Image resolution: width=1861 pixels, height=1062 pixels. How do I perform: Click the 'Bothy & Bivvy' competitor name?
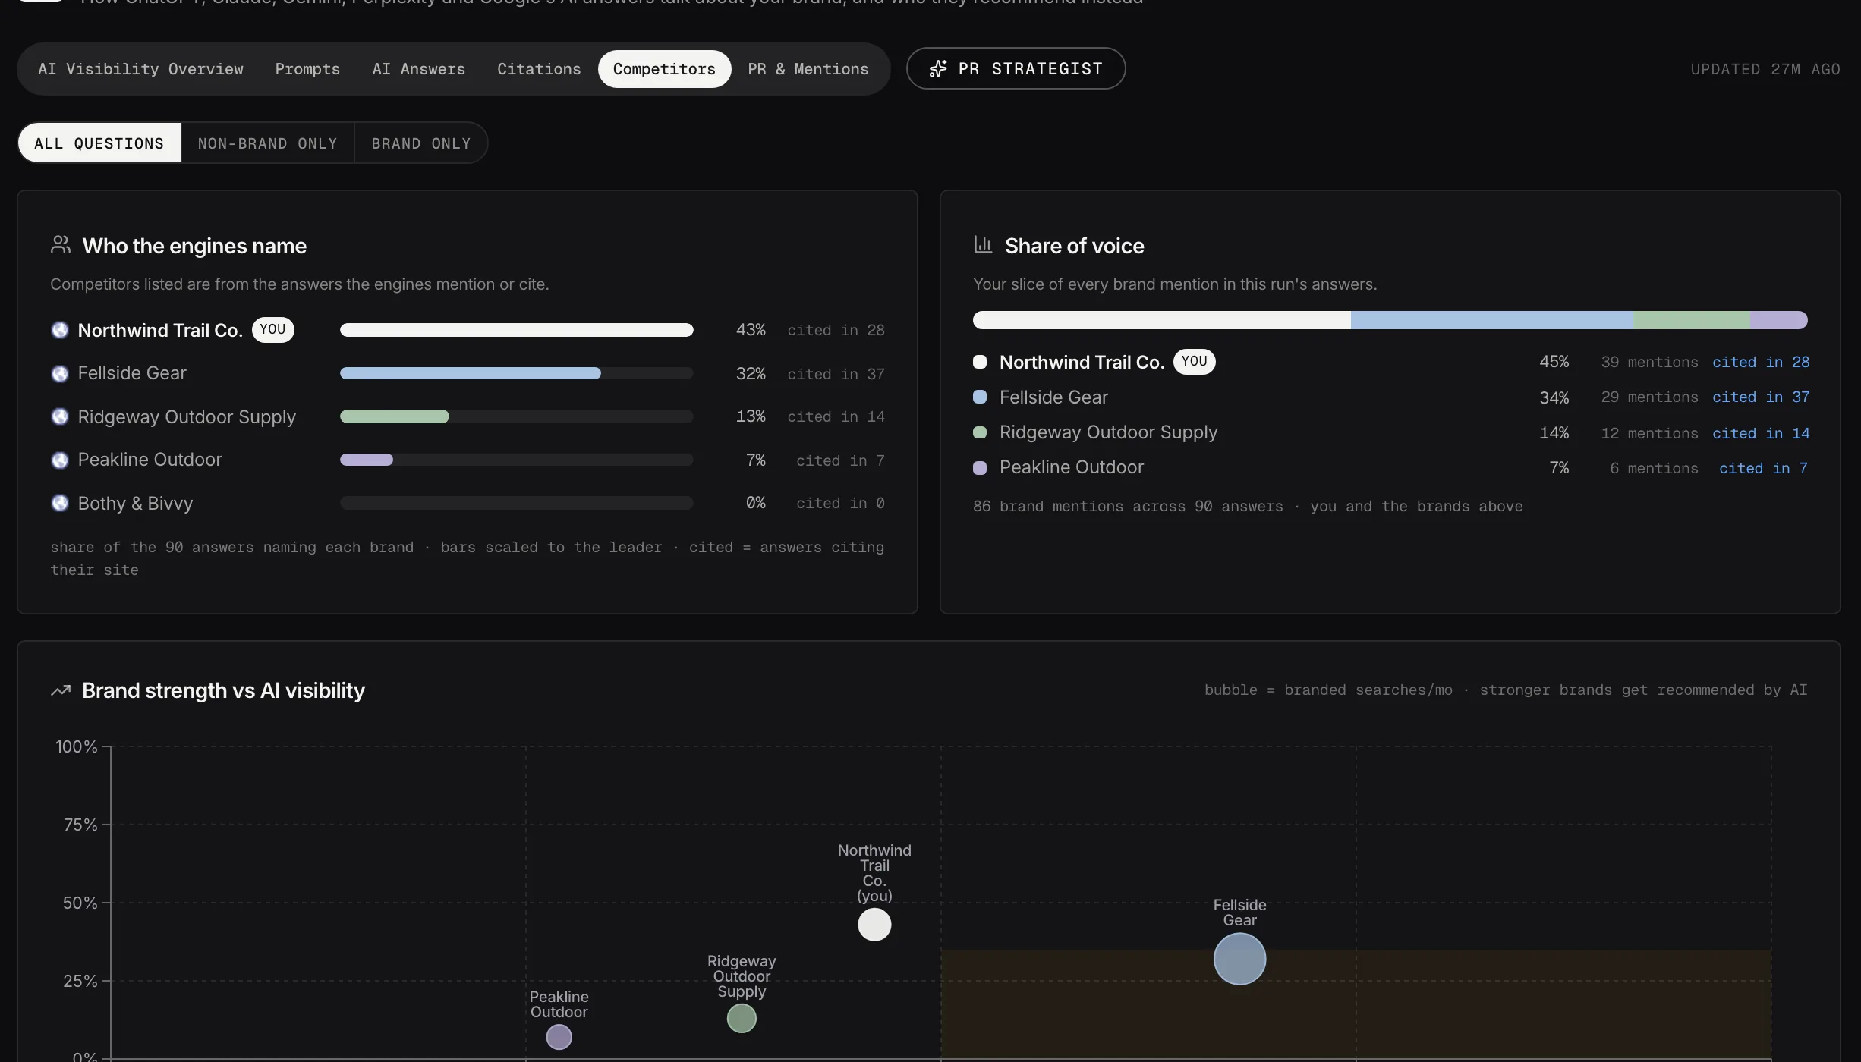135,503
